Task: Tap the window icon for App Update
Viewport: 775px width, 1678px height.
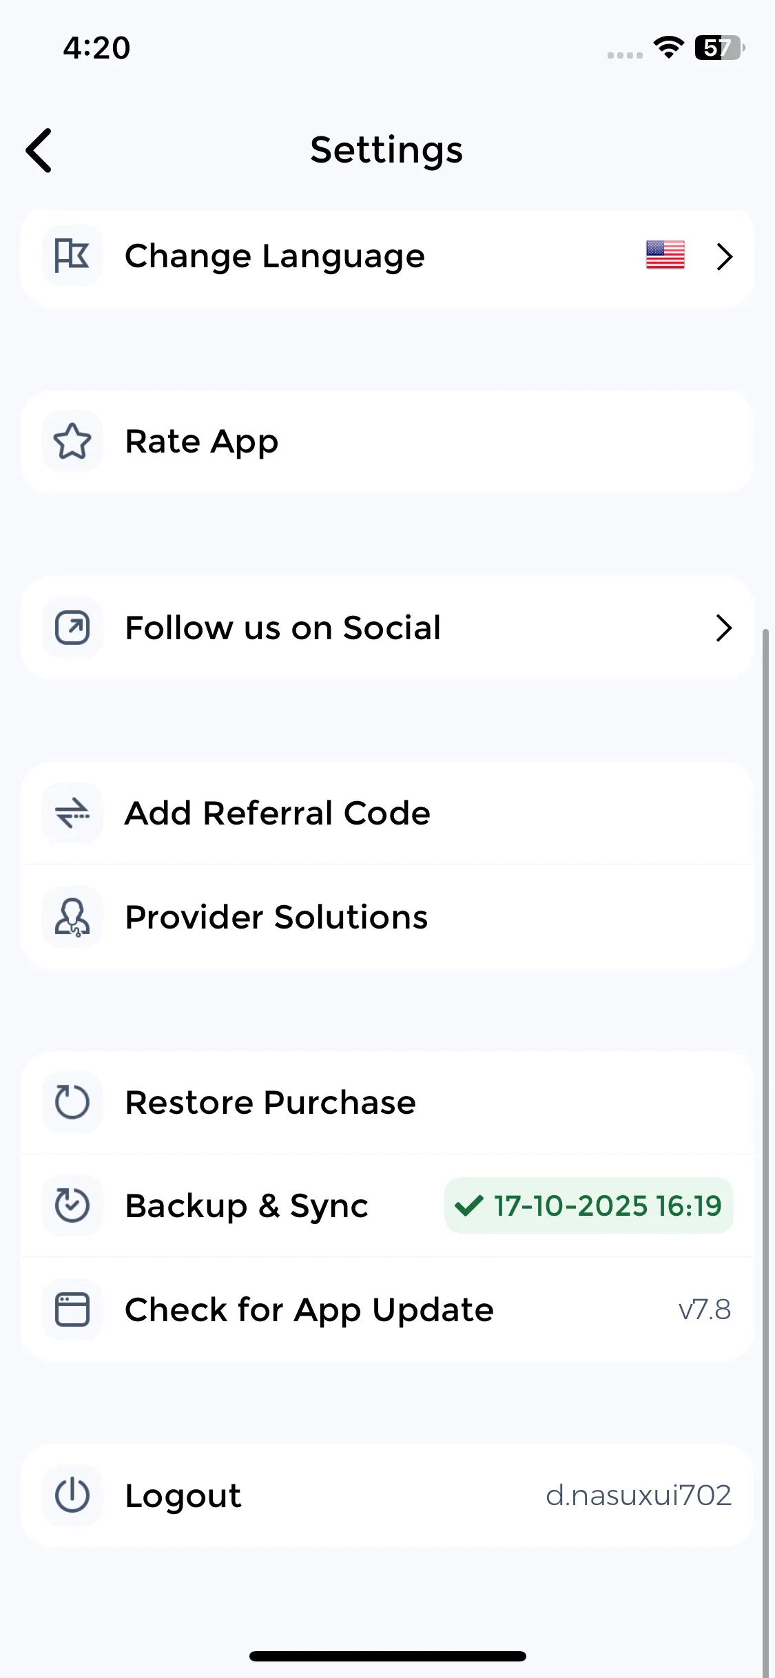Action: tap(72, 1309)
